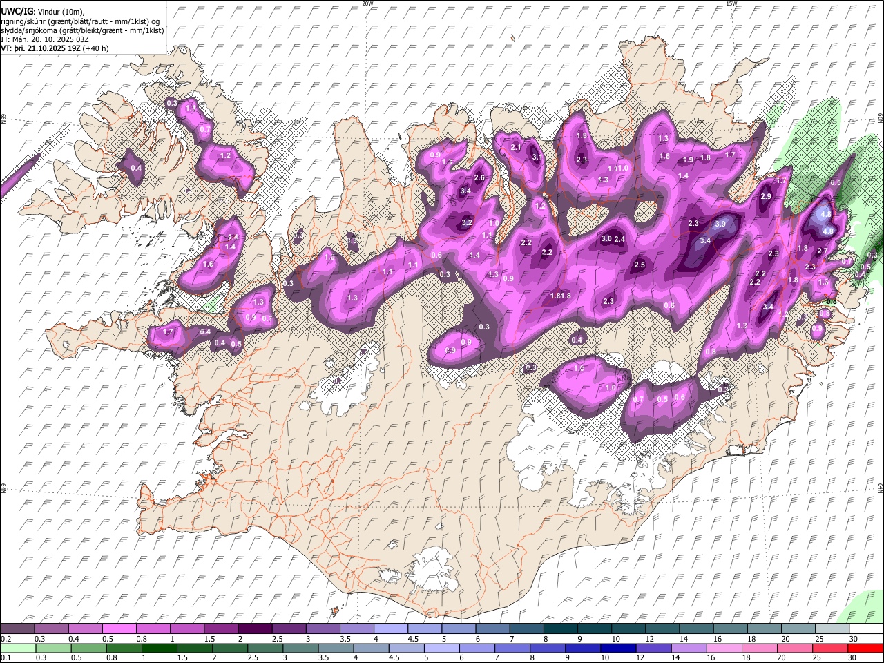
Task: Click the 2.5 precipitation value on map
Action: tap(640, 265)
